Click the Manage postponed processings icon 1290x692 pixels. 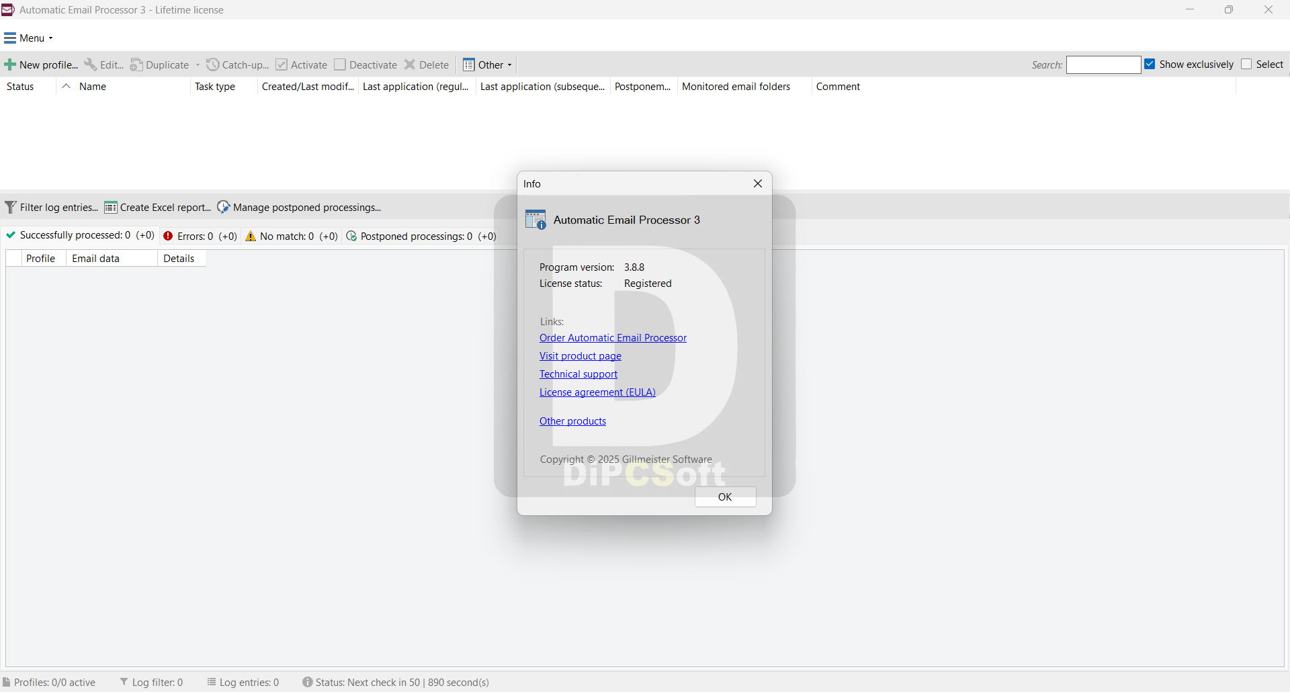click(x=224, y=207)
